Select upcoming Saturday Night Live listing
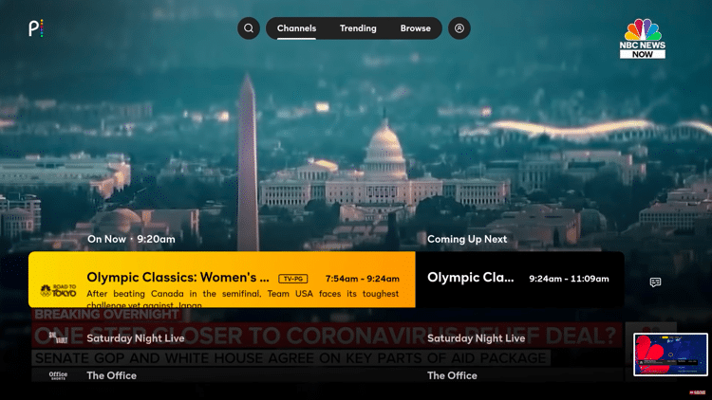This screenshot has width=712, height=400. pyautogui.click(x=476, y=338)
